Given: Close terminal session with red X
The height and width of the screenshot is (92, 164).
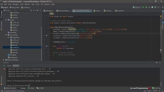Looking at the screenshot, I should tap(4, 69).
